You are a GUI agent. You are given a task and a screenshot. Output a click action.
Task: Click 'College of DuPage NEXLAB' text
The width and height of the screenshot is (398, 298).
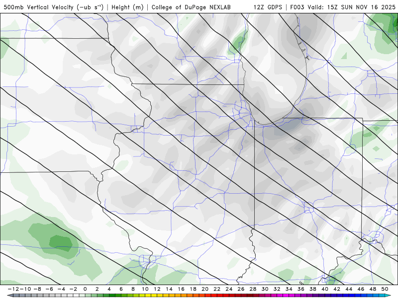click(191, 7)
